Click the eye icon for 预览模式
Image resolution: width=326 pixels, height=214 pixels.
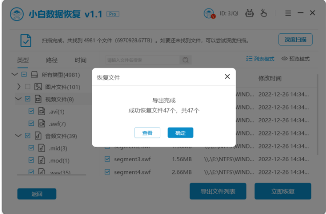pos(285,59)
